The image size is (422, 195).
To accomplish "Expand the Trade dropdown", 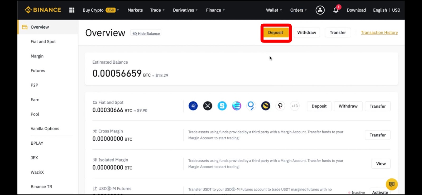I will 157,10.
